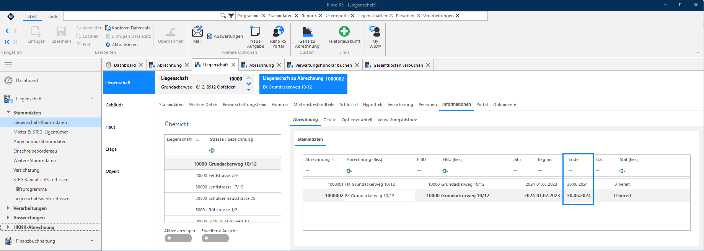Toggle the Erweiterte Ansicht switch

pyautogui.click(x=215, y=238)
